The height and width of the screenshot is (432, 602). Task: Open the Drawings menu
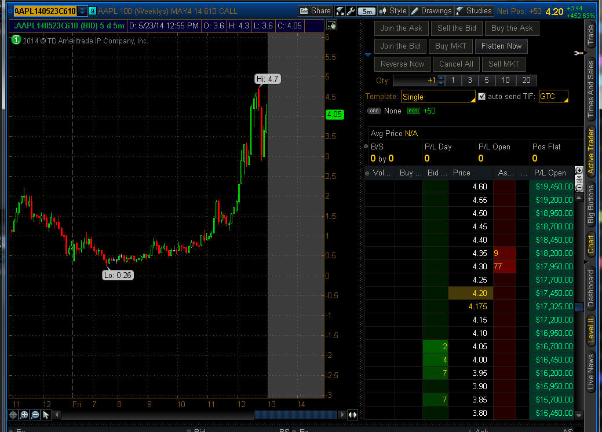point(431,11)
